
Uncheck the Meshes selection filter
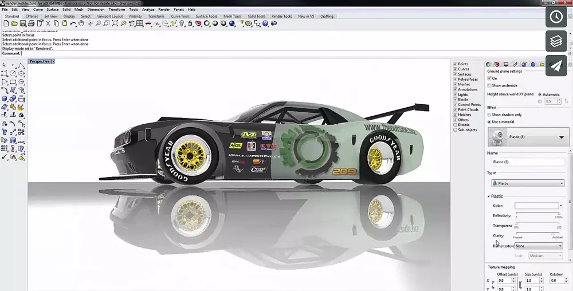coord(456,84)
